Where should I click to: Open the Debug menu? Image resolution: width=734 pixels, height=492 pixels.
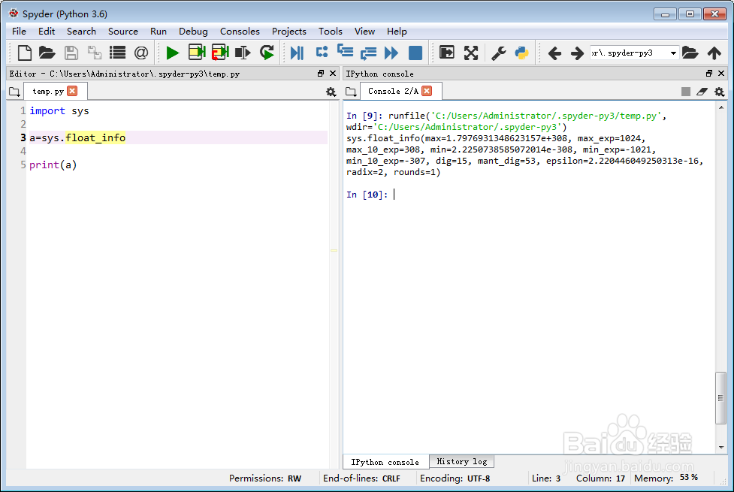coord(193,32)
